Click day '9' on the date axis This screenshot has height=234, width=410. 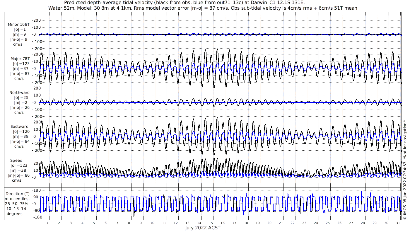click(x=141, y=223)
